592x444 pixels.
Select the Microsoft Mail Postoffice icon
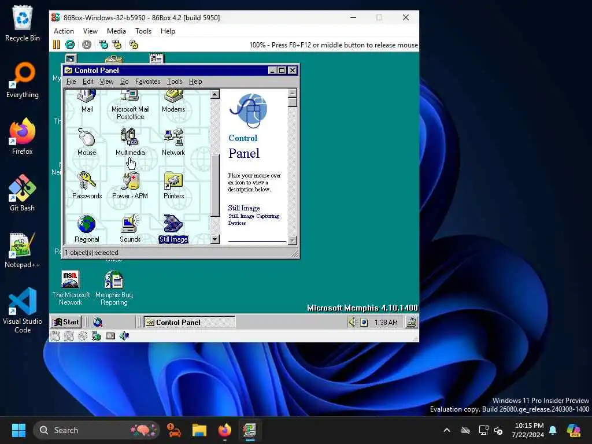(130, 105)
